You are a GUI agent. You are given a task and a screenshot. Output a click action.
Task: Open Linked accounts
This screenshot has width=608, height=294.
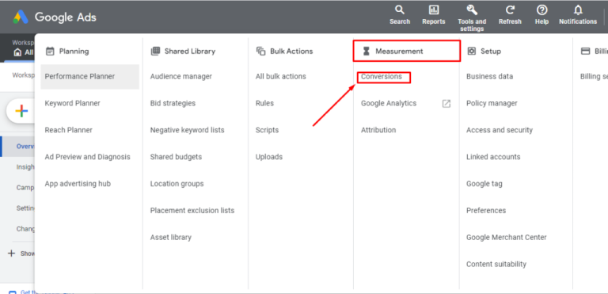coord(493,157)
